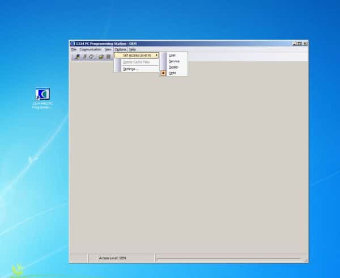Close the Programming Station window

pos(305,44)
